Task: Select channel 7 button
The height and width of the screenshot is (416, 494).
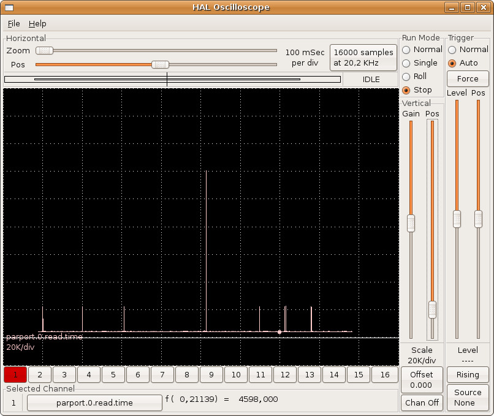Action: [x=162, y=375]
